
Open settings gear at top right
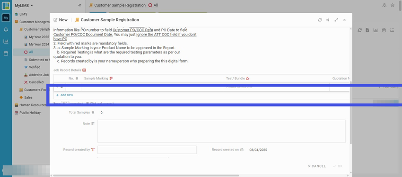point(392,5)
